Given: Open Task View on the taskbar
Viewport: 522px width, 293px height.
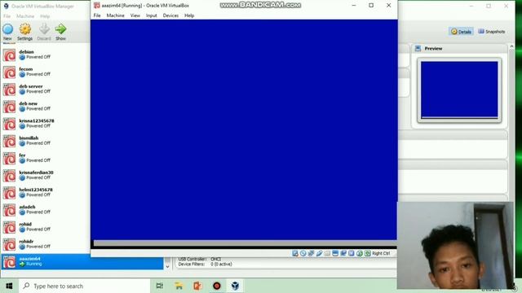Looking at the screenshot, I should coord(160,286).
